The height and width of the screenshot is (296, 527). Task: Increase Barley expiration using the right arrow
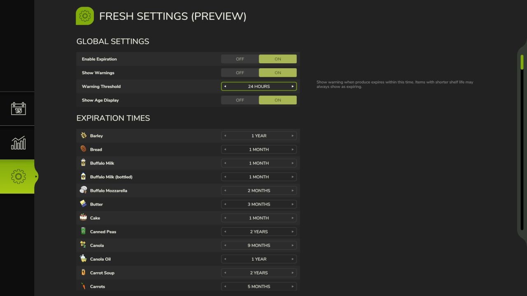(x=293, y=135)
